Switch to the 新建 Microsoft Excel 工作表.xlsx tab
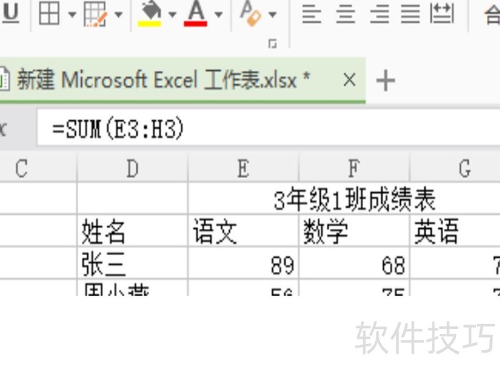Viewport: 500px width, 375px height. pyautogui.click(x=156, y=79)
